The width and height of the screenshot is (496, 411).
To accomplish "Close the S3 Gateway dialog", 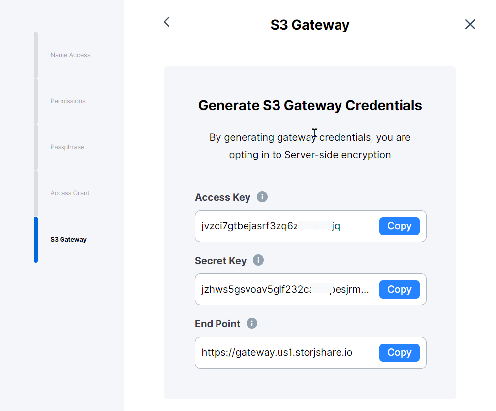I will click(470, 24).
